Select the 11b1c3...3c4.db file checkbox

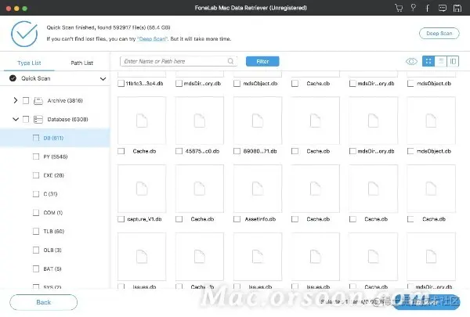coord(121,83)
